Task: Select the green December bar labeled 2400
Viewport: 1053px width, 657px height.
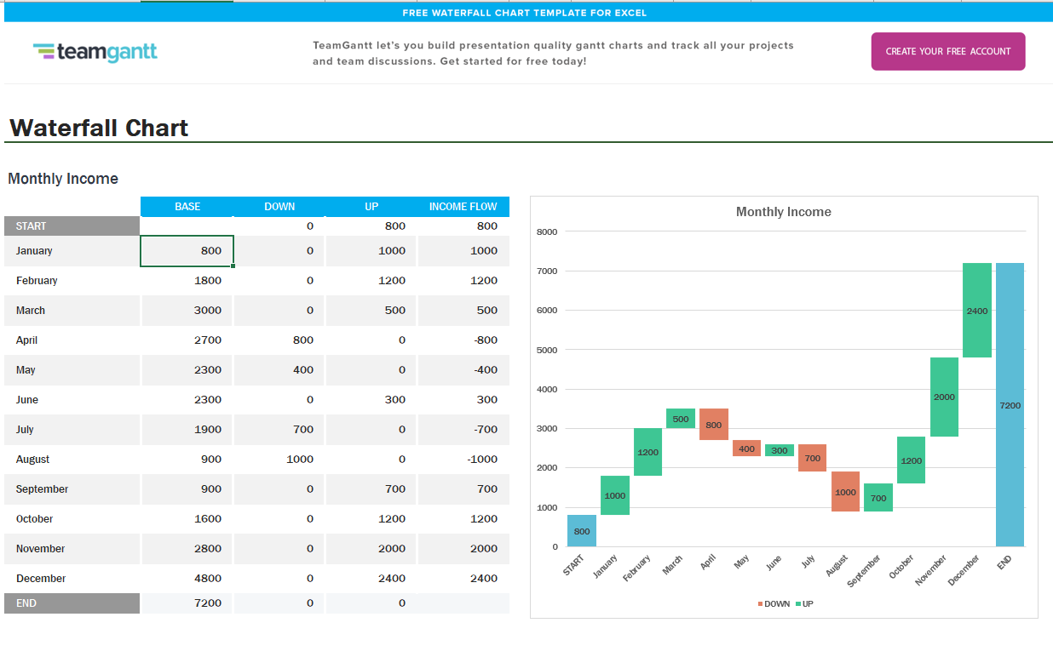Action: coord(977,311)
